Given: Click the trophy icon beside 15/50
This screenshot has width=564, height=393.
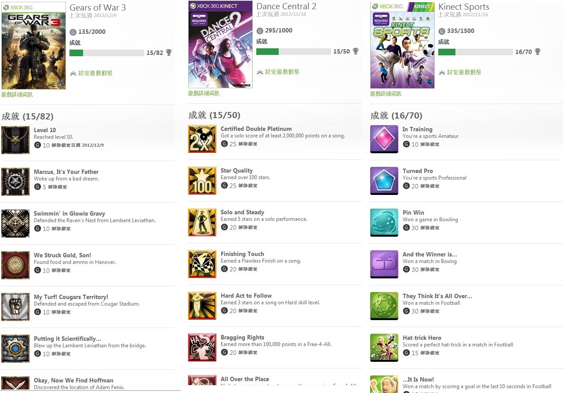Looking at the screenshot, I should pyautogui.click(x=356, y=51).
